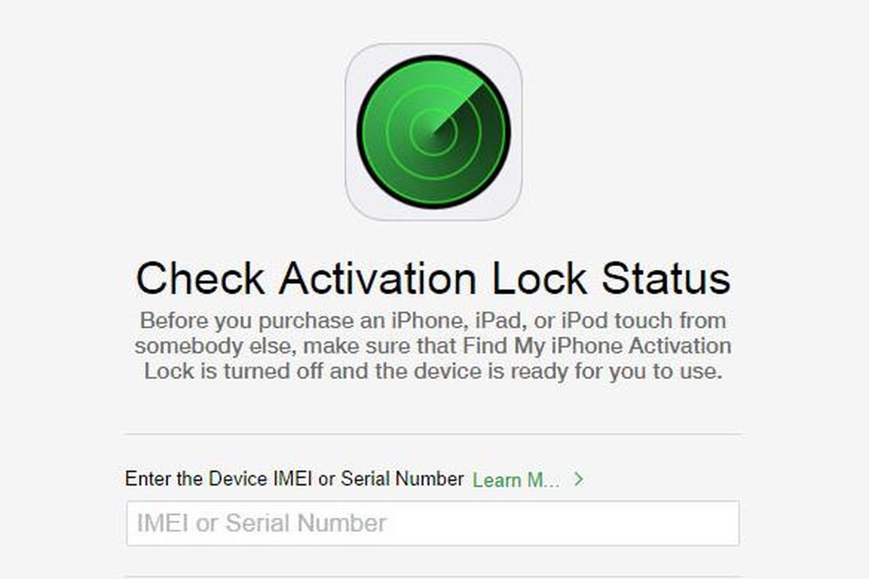Expand the chevron arrow beside Learn More
Viewport: 869px width, 579px height.
578,478
